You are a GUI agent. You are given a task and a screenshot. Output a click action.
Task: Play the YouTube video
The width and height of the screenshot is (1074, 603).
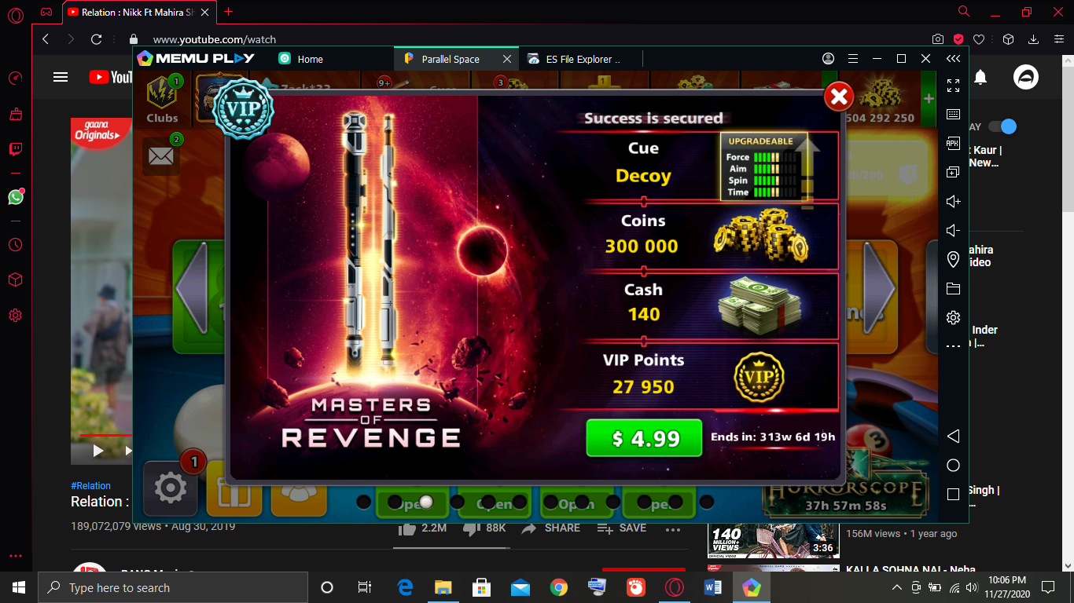coord(98,451)
